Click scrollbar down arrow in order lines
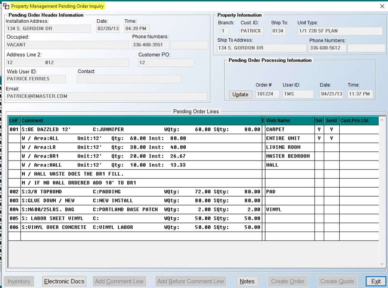 point(382,264)
